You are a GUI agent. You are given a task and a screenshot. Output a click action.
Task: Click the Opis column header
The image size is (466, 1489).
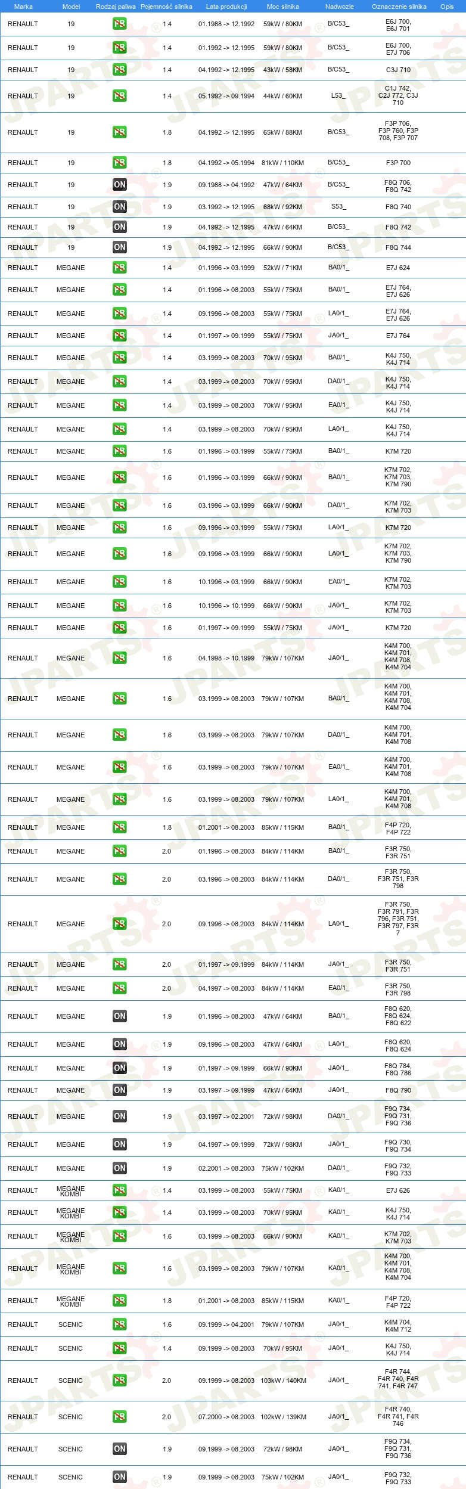(x=447, y=7)
